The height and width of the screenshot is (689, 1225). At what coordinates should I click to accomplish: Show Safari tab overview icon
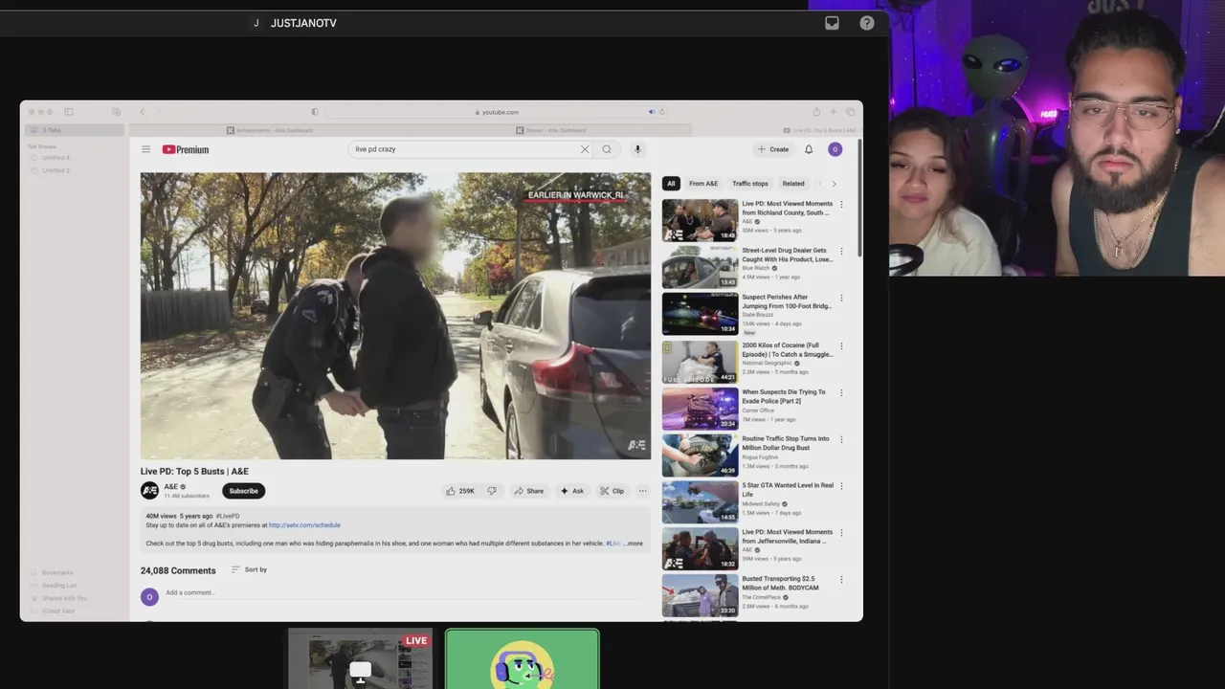pyautogui.click(x=850, y=112)
